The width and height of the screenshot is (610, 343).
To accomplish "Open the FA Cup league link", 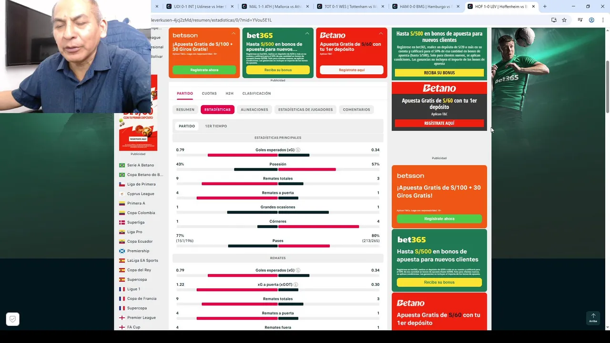I will click(x=133, y=327).
